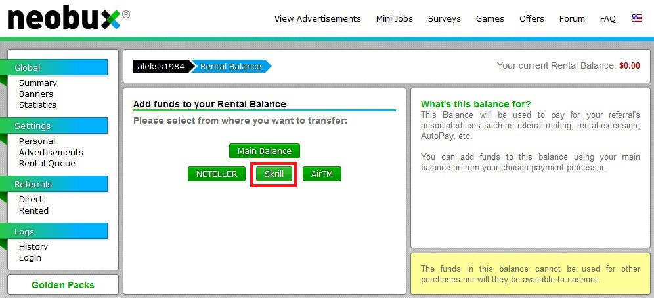654x298 pixels.
Task: Open Personal settings in the sidebar
Action: coord(37,141)
